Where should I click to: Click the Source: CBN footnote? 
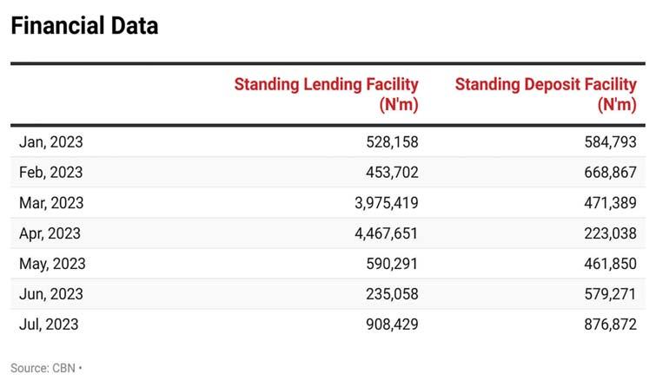pyautogui.click(x=45, y=368)
